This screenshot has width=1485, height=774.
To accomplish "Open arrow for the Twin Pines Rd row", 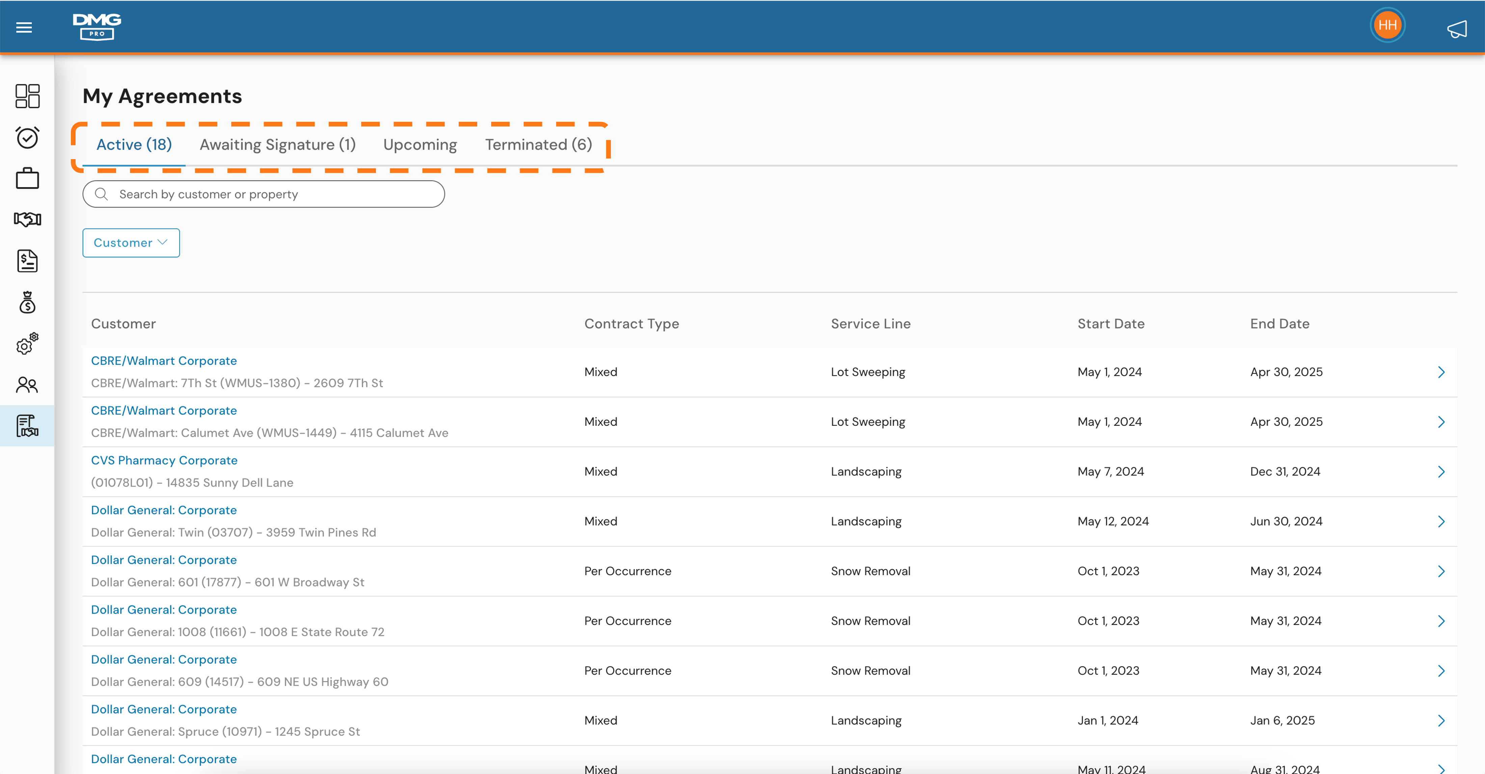I will tap(1440, 522).
